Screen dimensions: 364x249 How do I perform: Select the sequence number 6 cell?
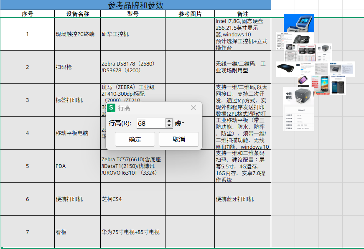[28, 199]
